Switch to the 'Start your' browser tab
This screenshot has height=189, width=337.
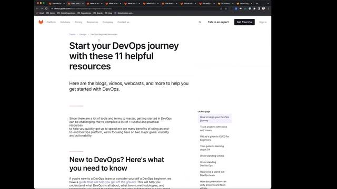click(75, 4)
